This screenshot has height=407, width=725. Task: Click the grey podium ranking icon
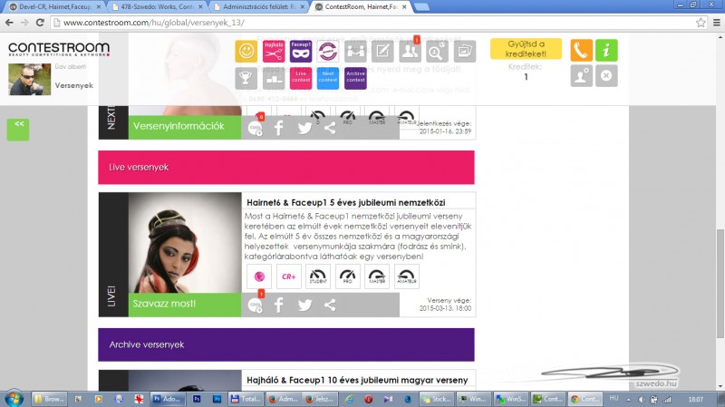(x=274, y=78)
